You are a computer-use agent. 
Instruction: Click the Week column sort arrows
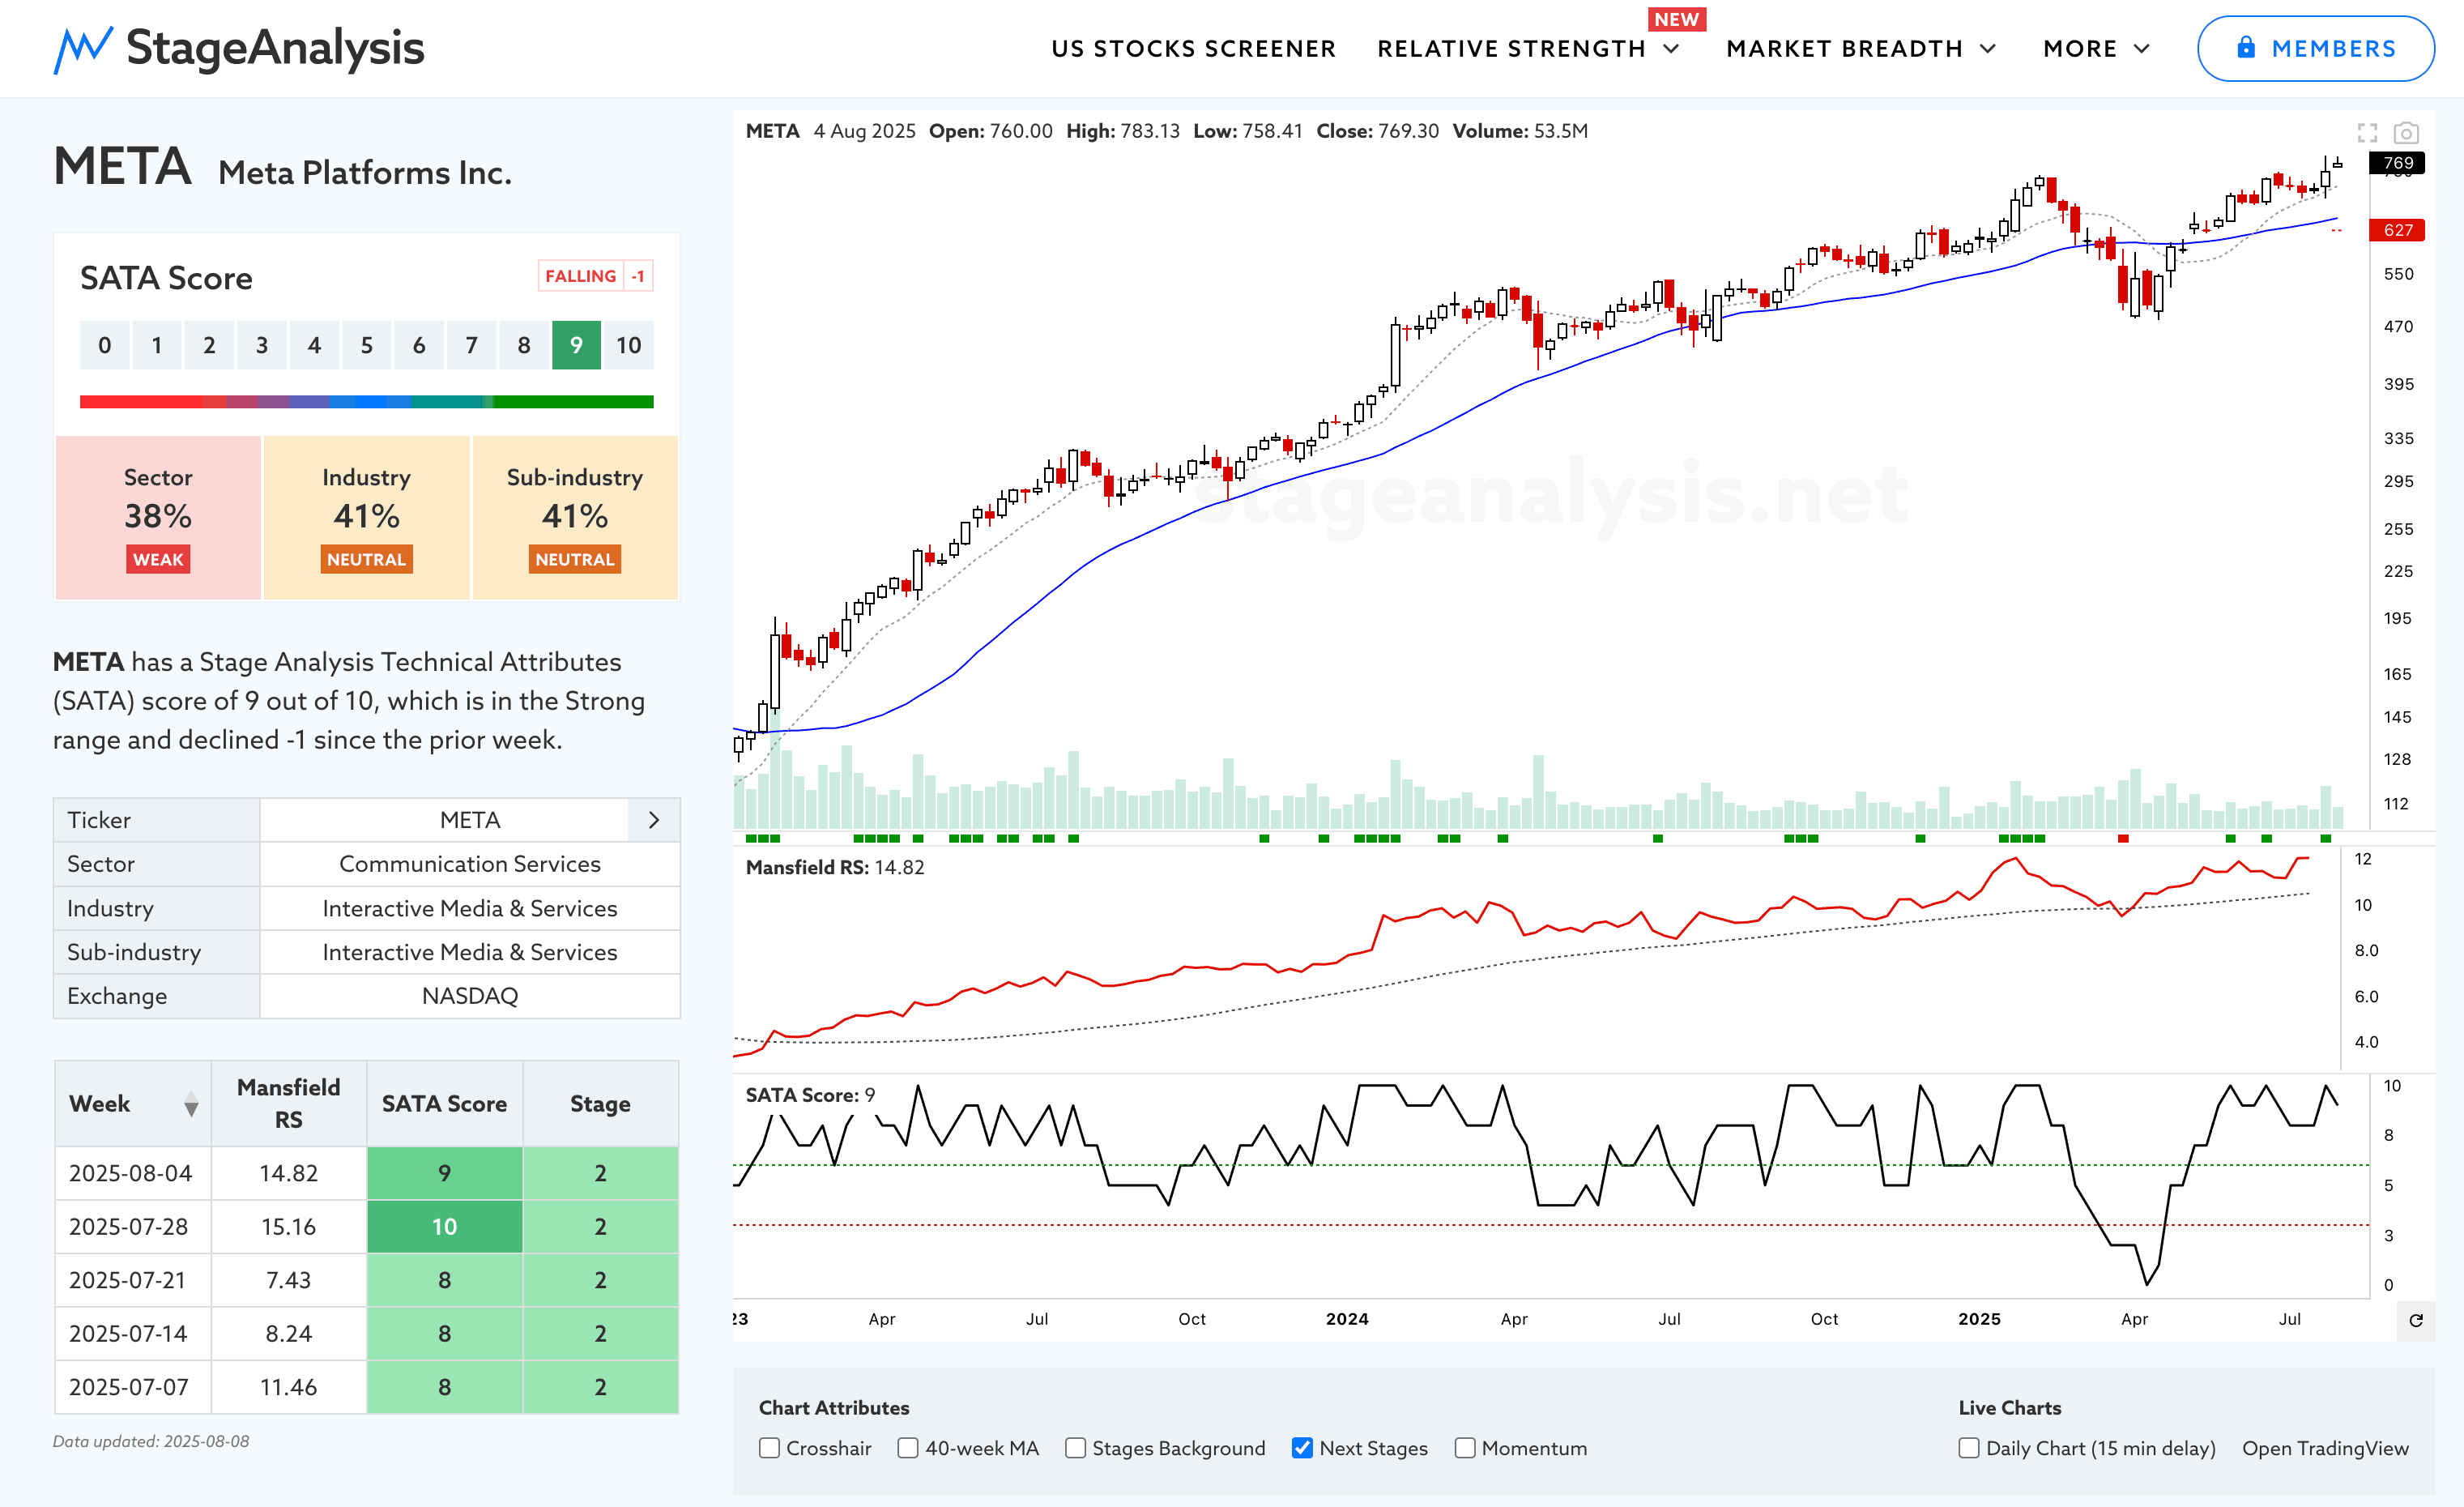click(191, 1105)
